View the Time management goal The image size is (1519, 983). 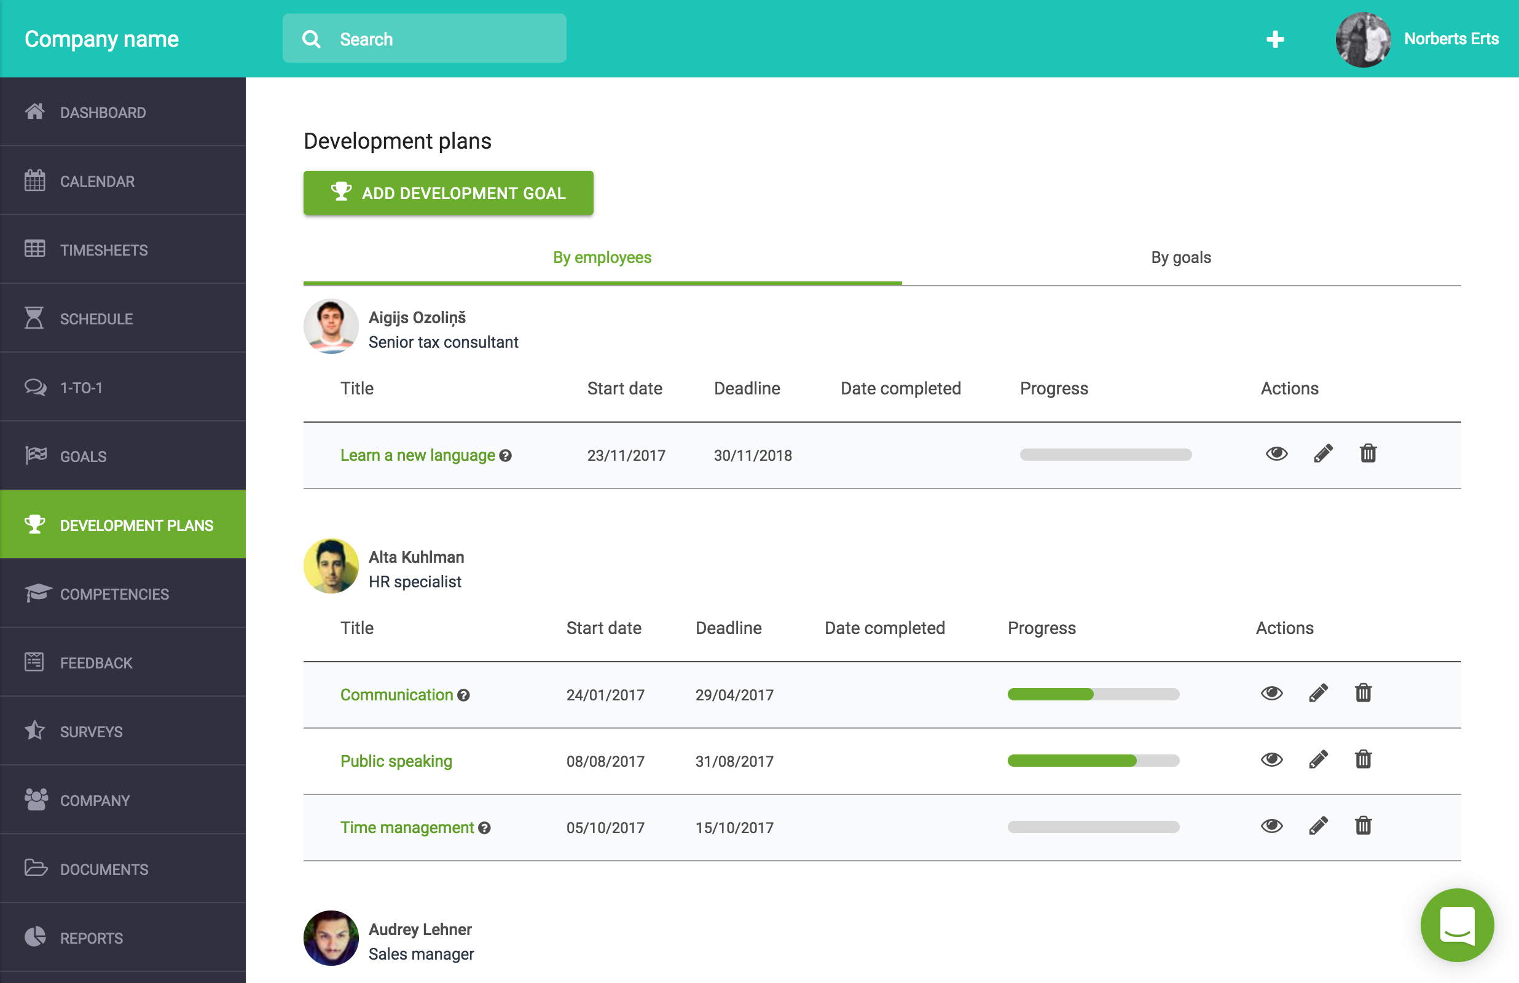click(1271, 826)
